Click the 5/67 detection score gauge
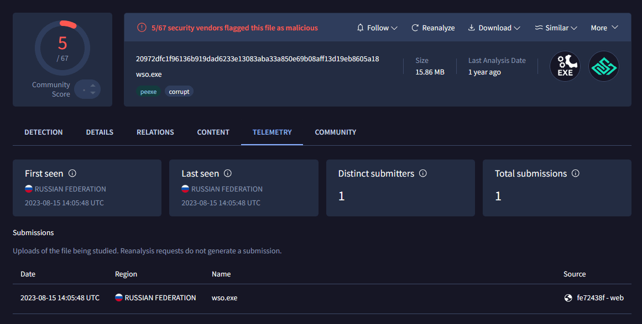This screenshot has height=324, width=642. click(62, 47)
